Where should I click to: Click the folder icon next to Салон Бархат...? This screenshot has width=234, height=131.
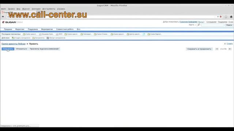[149, 34]
